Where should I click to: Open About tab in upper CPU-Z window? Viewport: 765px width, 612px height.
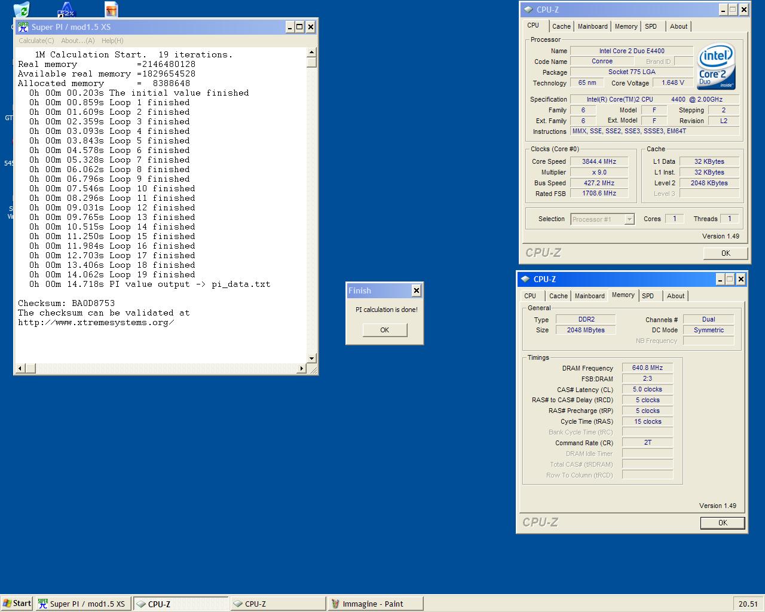tap(678, 26)
